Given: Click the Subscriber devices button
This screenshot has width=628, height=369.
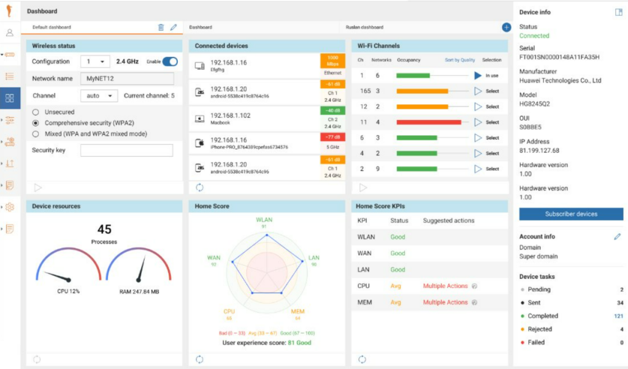Looking at the screenshot, I should pos(571,214).
